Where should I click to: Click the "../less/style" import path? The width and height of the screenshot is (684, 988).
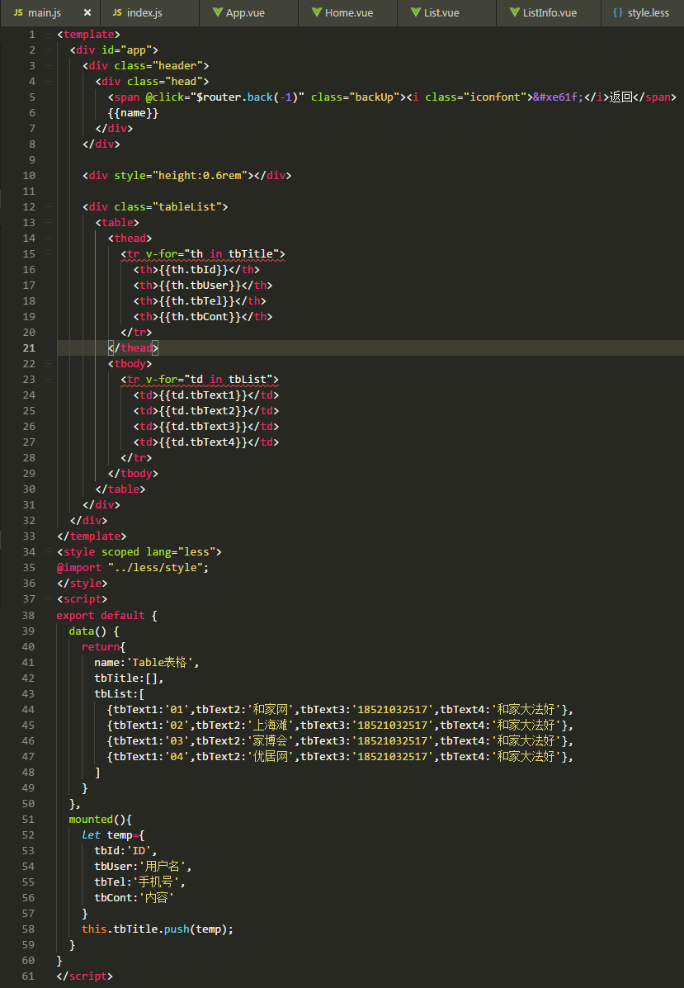pyautogui.click(x=155, y=568)
